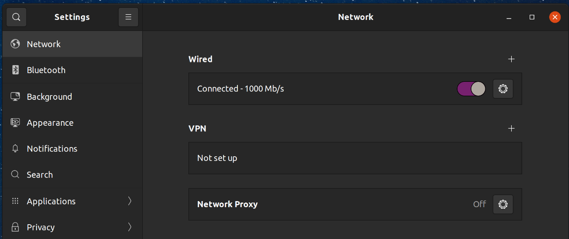Expand the Applications submenu chevron
This screenshot has width=569, height=239.
click(130, 201)
